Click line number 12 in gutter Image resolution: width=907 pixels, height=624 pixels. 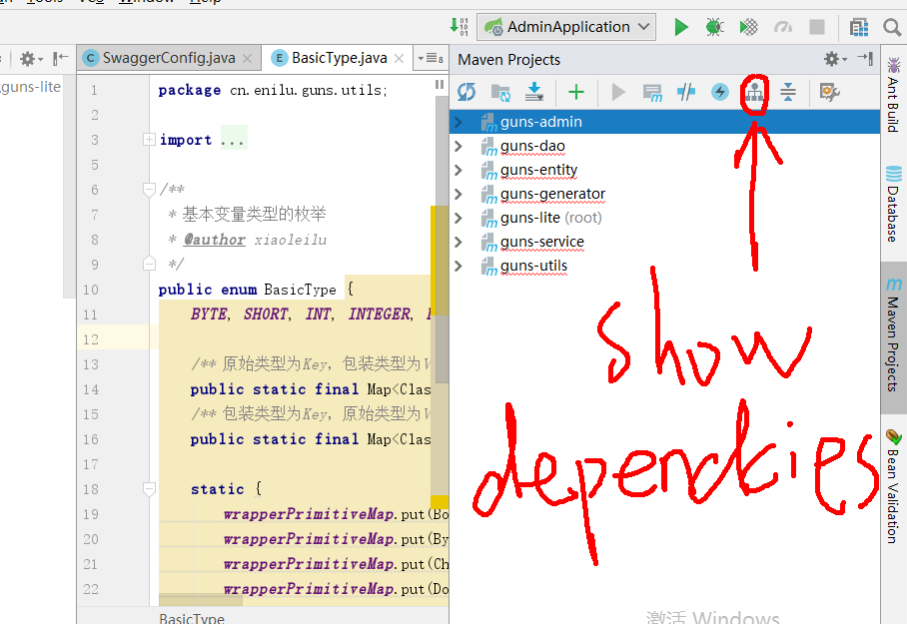91,338
